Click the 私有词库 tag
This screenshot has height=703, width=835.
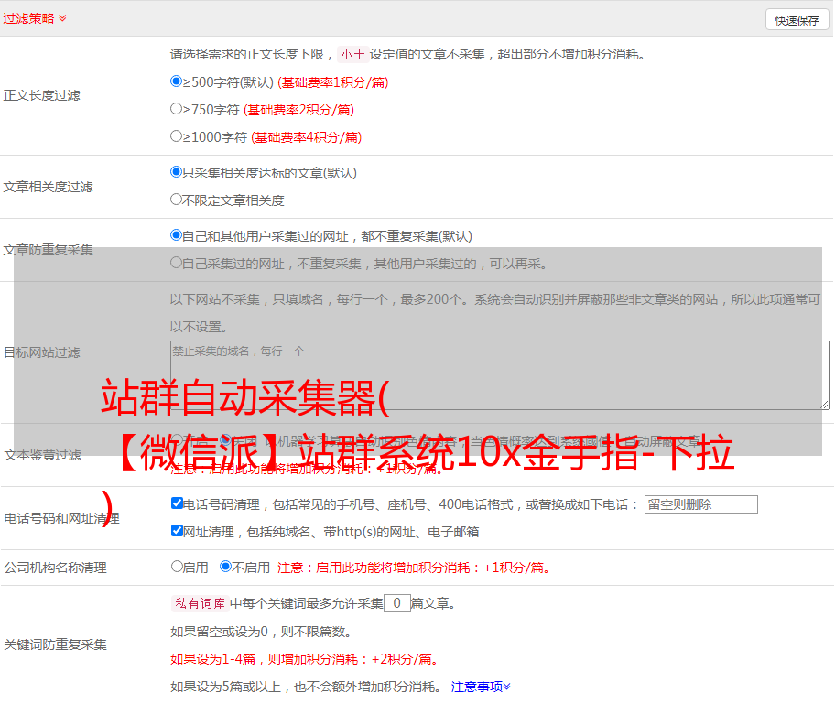click(x=201, y=603)
